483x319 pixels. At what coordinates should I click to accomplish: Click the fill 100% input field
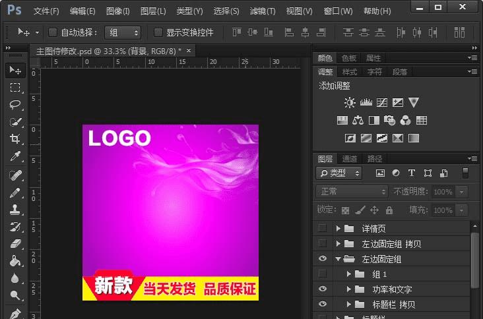[443, 210]
